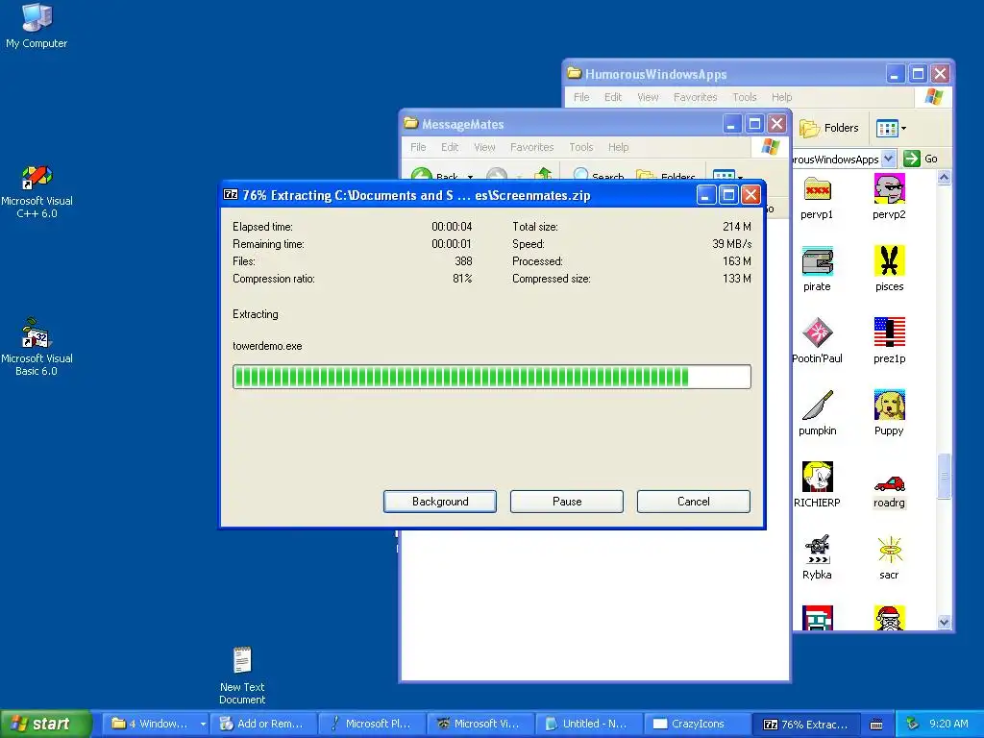Click the keyboard icon in the taskbar
The image size is (984, 738).
click(x=876, y=725)
